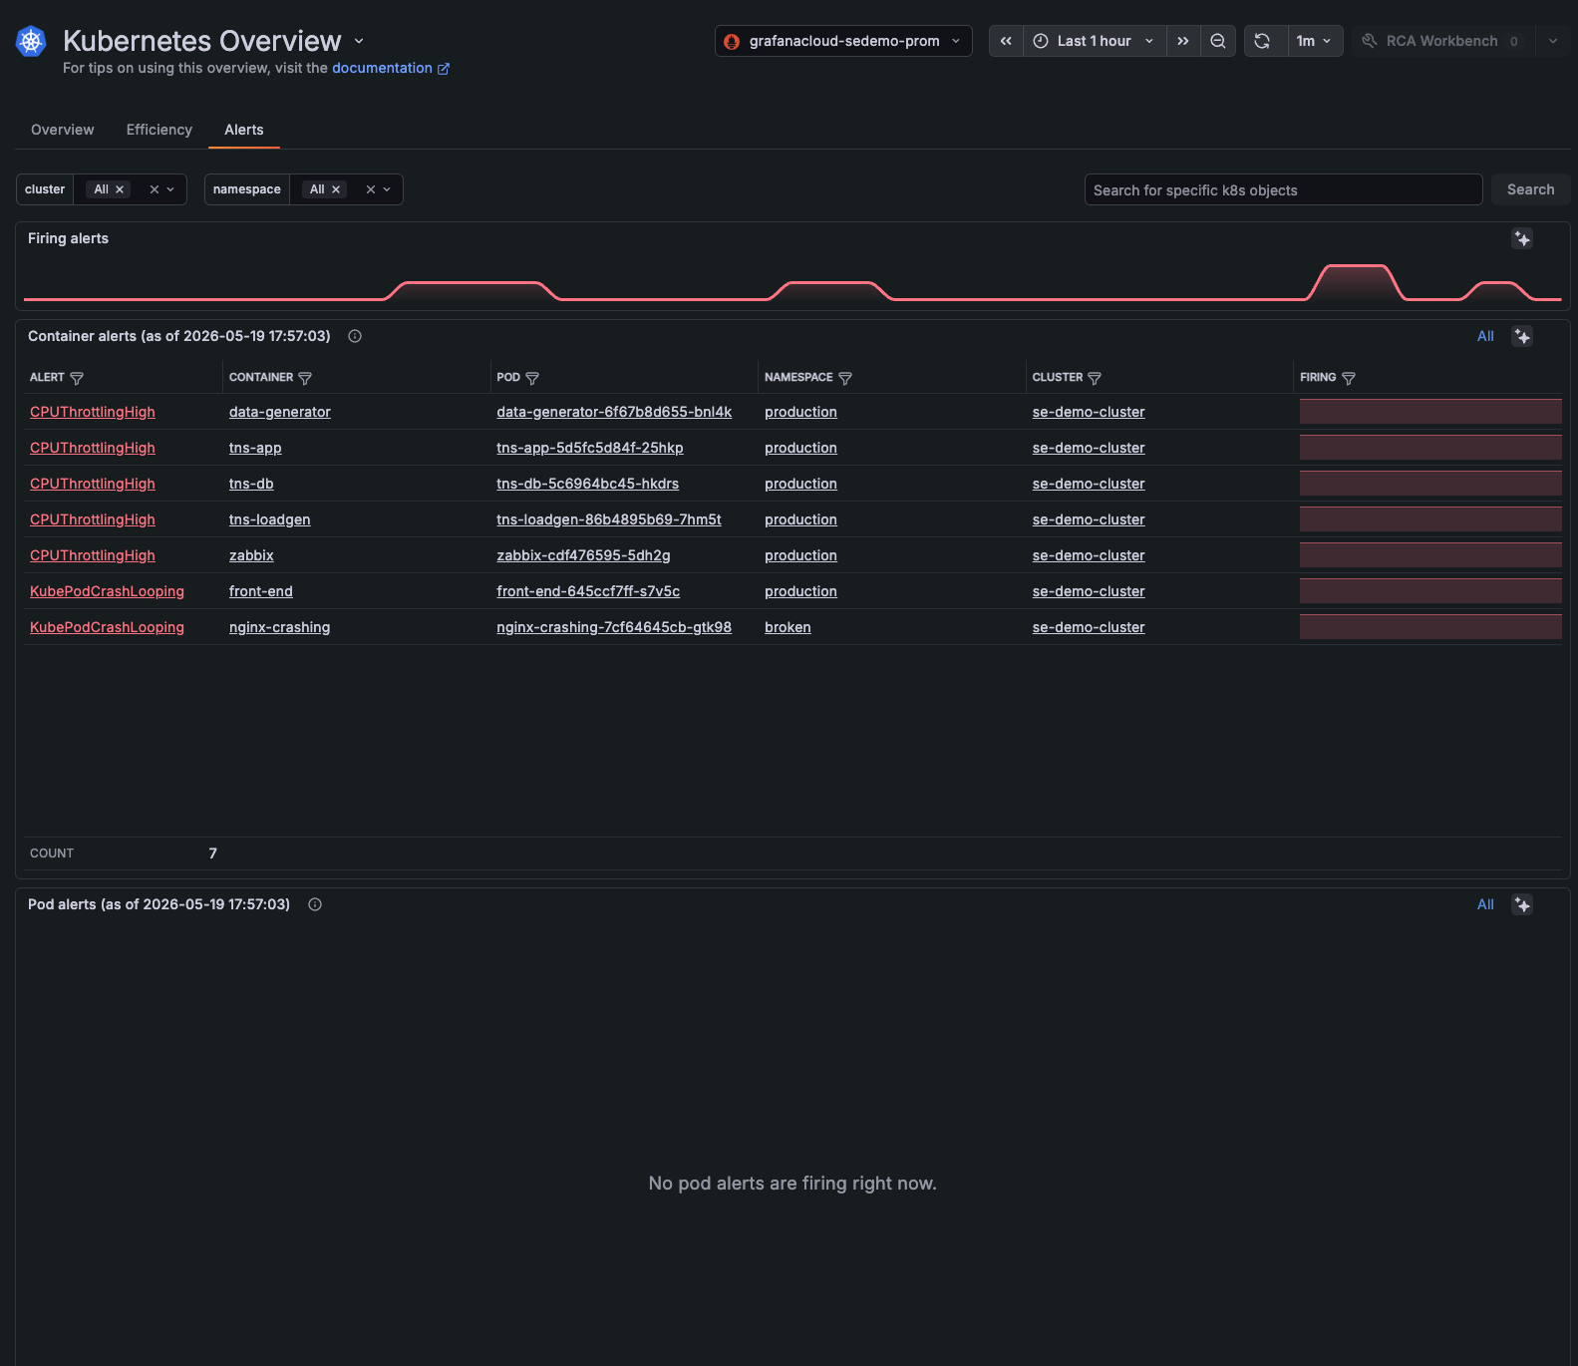
Task: Remove the All chip from cluster filter
Action: pyautogui.click(x=120, y=189)
